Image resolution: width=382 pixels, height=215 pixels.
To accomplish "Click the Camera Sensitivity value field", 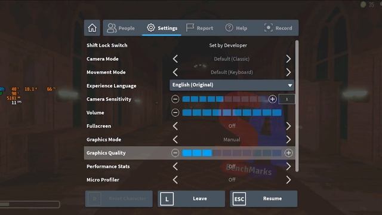I will pyautogui.click(x=286, y=99).
